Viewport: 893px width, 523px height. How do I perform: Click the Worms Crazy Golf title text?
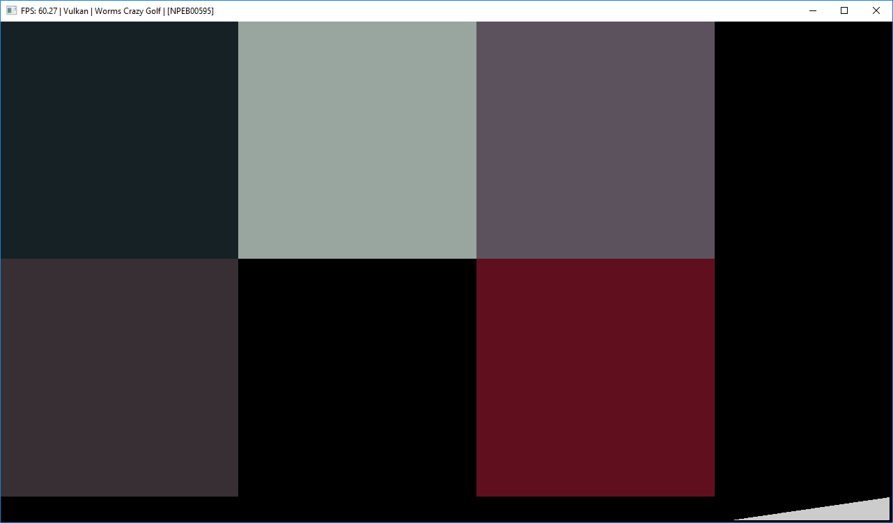128,11
